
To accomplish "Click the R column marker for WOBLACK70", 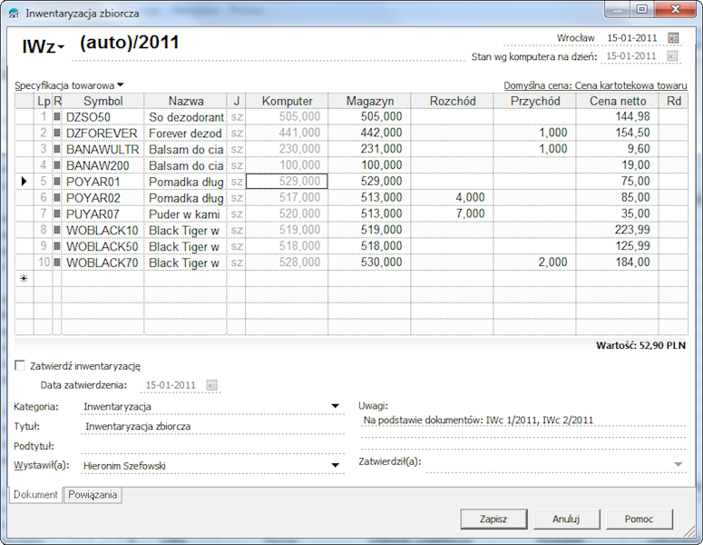I will click(58, 263).
